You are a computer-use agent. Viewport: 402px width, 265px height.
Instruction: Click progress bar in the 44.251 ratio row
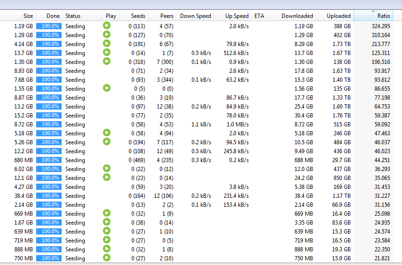(x=49, y=160)
